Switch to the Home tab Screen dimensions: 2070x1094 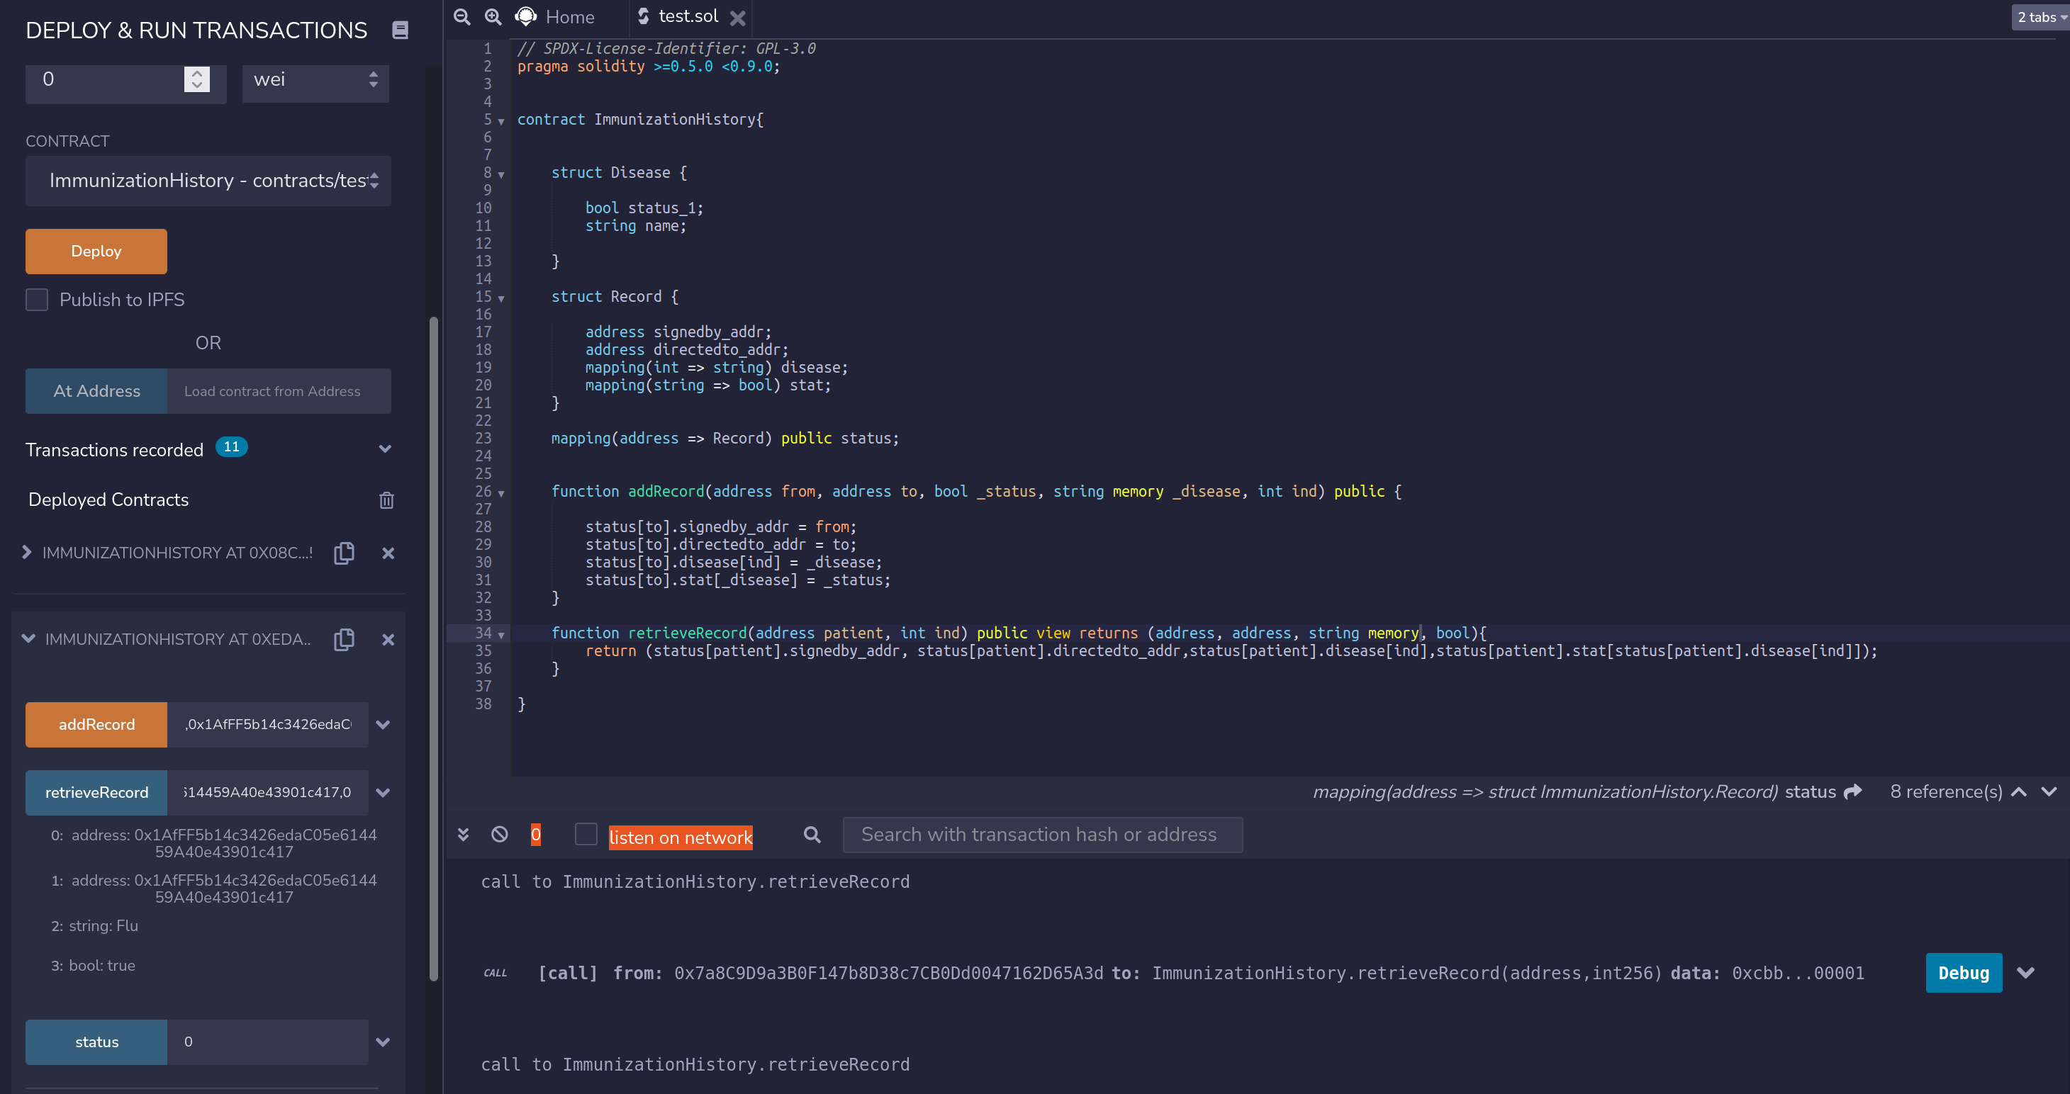[x=569, y=17]
